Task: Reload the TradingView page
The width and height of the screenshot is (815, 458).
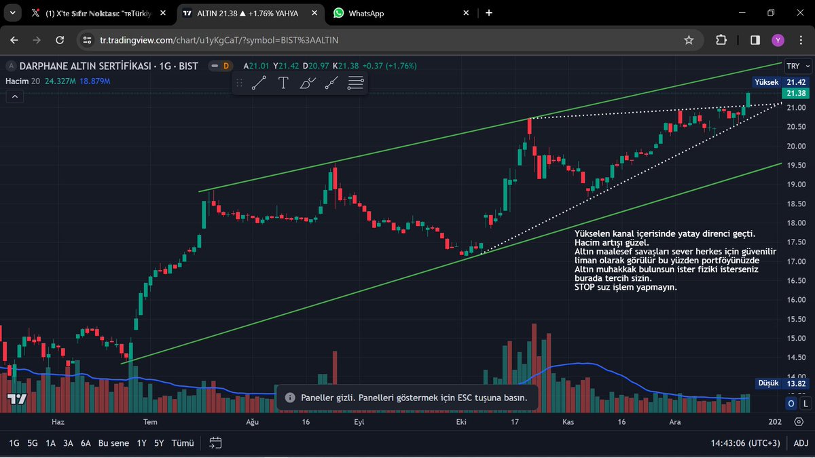Action: pyautogui.click(x=60, y=40)
